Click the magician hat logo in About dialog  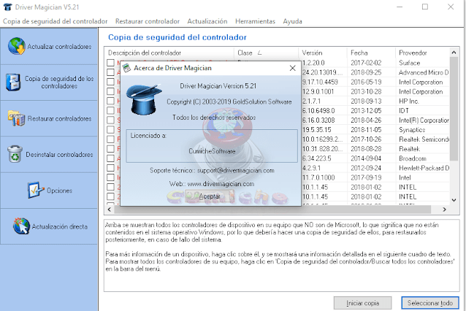coord(144,99)
